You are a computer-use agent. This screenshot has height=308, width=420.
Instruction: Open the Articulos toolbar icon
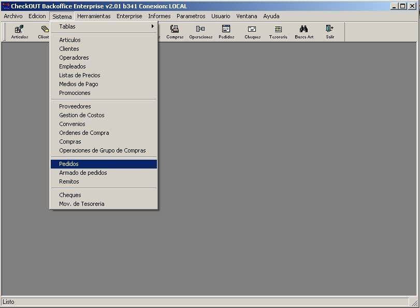pos(20,32)
